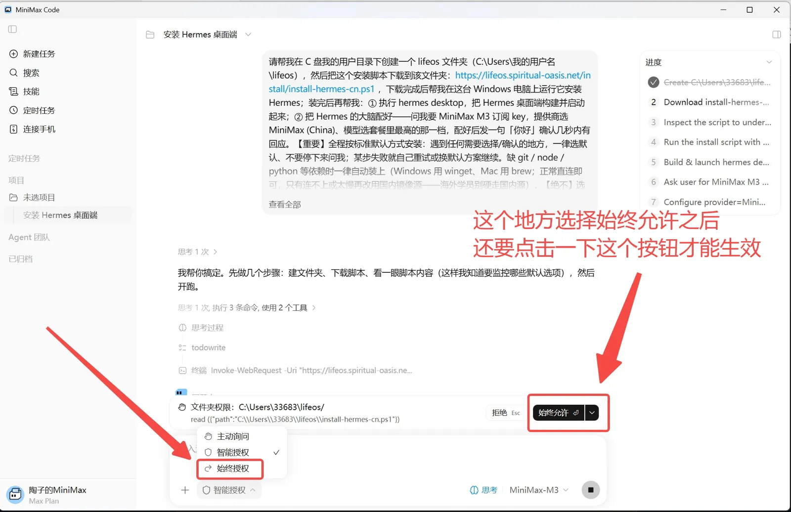
Task: Click the todowrite checklist icon
Action: (x=182, y=347)
